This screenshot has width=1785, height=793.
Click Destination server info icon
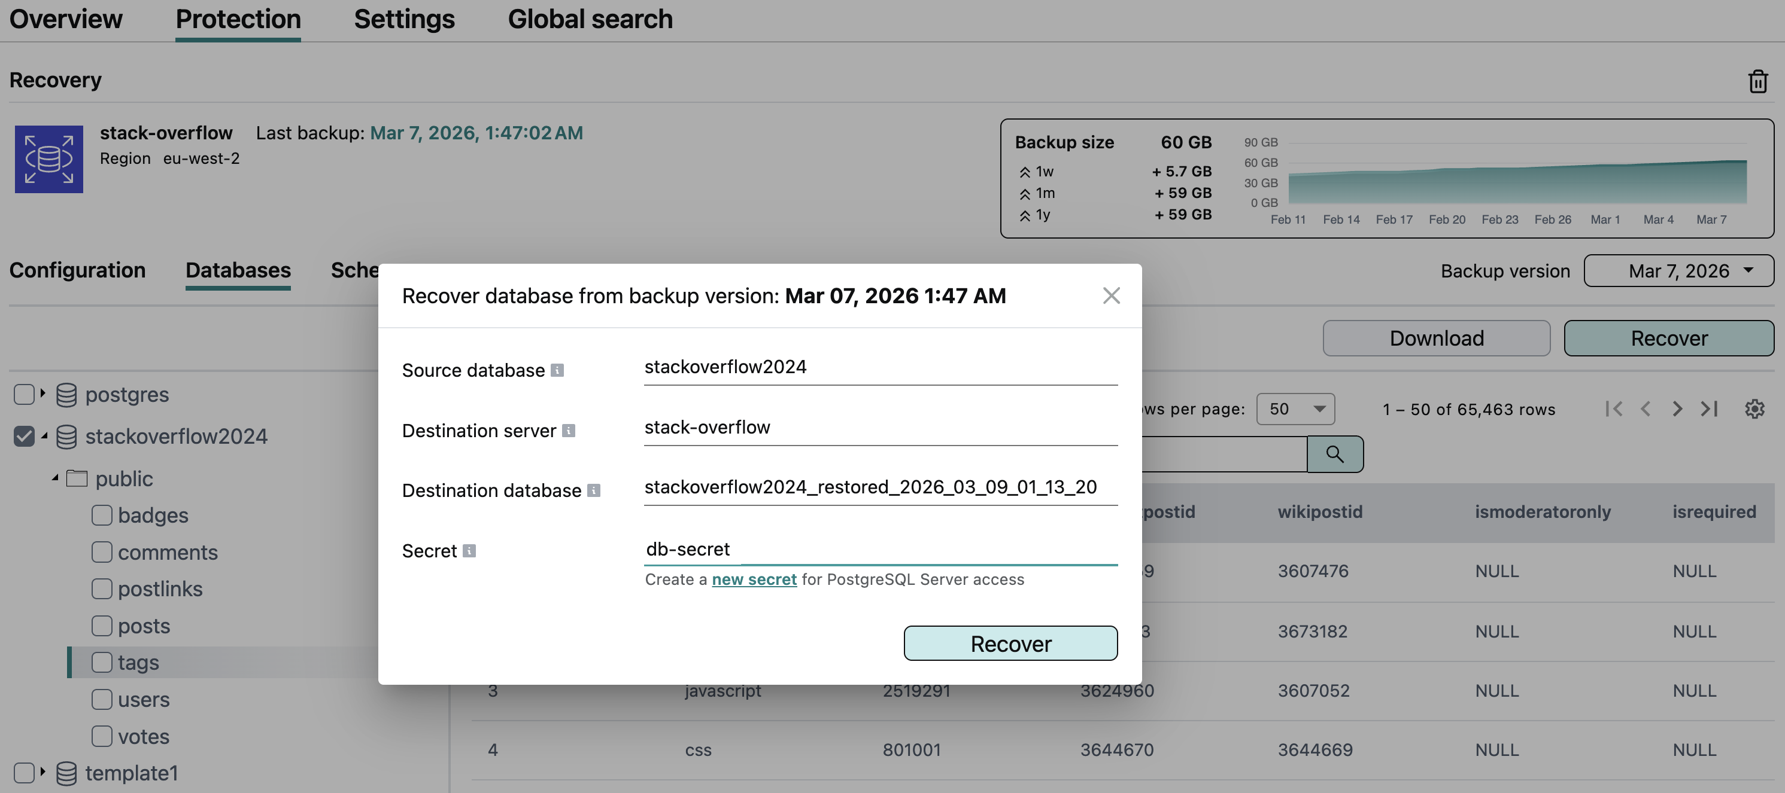pyautogui.click(x=568, y=431)
